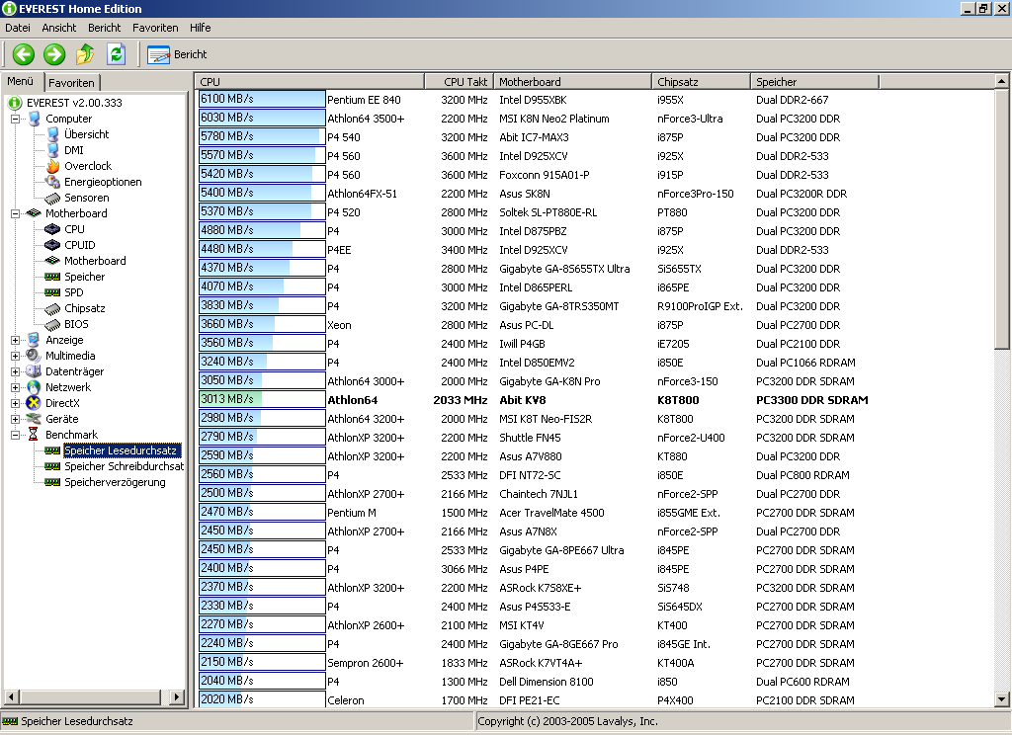
Task: Click the 4880 MB/s result bar
Action: click(262, 230)
